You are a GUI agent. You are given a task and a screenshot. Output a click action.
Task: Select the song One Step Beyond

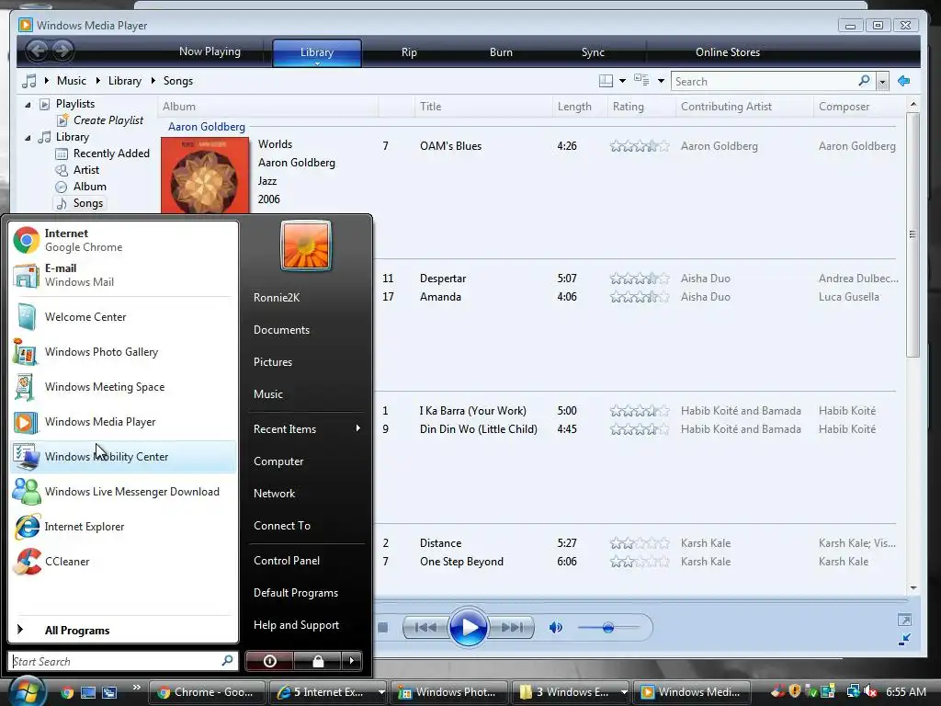(461, 562)
